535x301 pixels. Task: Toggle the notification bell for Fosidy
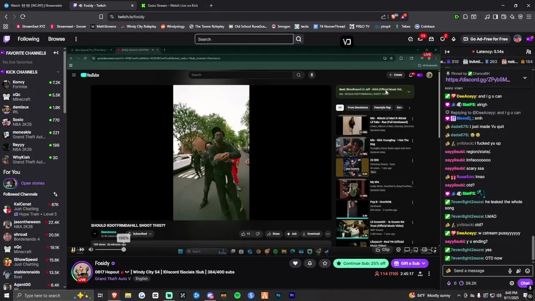click(310, 263)
